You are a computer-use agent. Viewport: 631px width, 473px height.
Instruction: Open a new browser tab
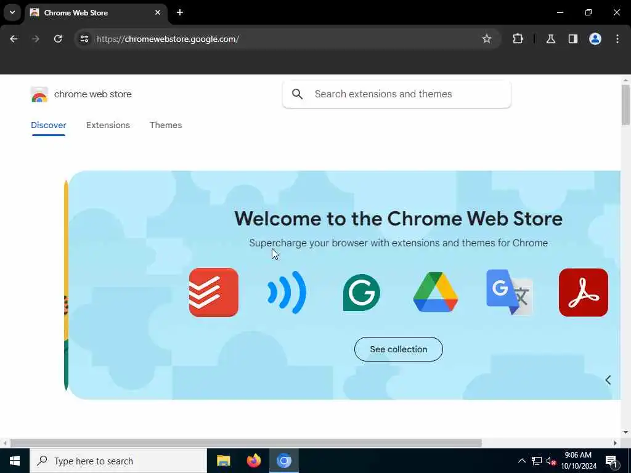click(180, 12)
